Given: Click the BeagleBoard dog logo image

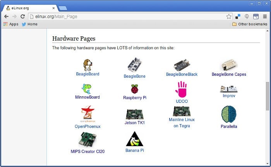Looking at the screenshot, I should coord(87,65).
